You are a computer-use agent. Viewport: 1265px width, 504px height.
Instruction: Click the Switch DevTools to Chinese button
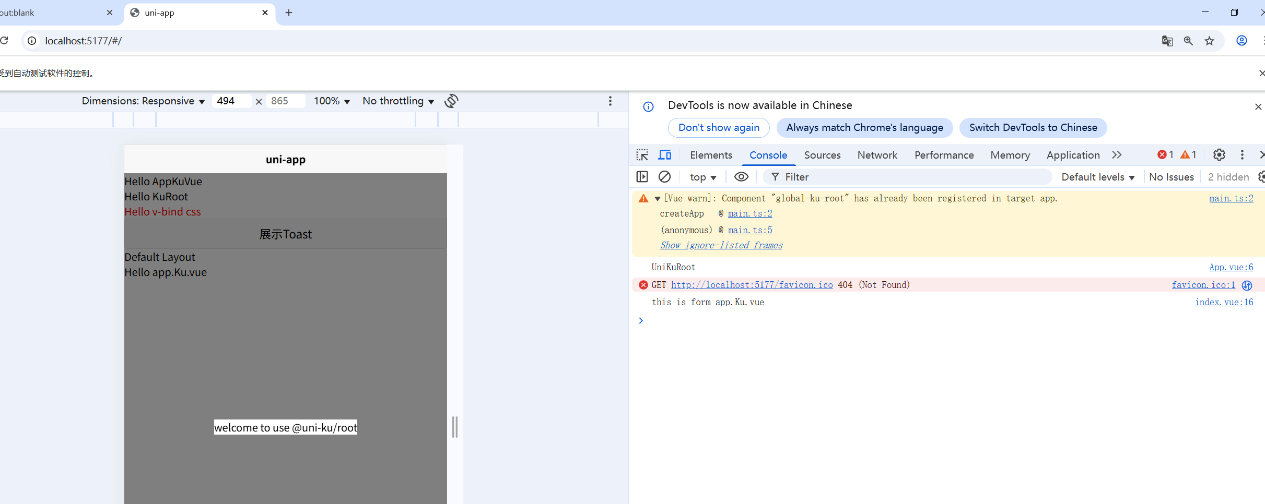pyautogui.click(x=1033, y=128)
